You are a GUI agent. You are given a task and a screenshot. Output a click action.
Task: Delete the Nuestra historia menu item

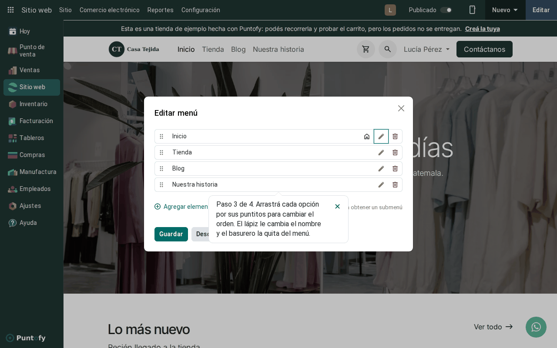click(x=395, y=184)
